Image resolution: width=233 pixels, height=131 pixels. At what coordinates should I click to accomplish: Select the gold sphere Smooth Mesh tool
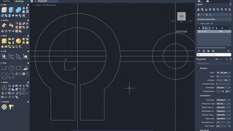pos(18,41)
